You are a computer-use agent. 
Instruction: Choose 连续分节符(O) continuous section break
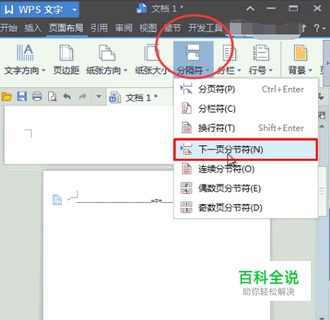246,169
